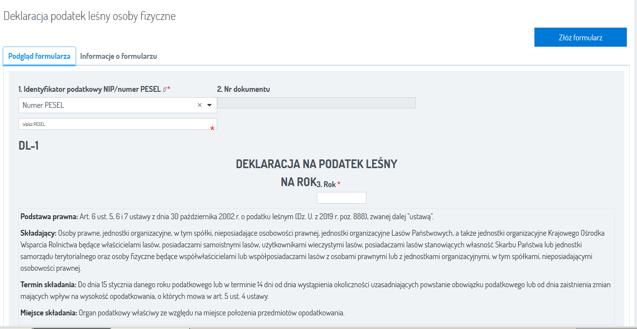
Task: Click the selected Numer PESEL text in combo box
Action: [44, 105]
